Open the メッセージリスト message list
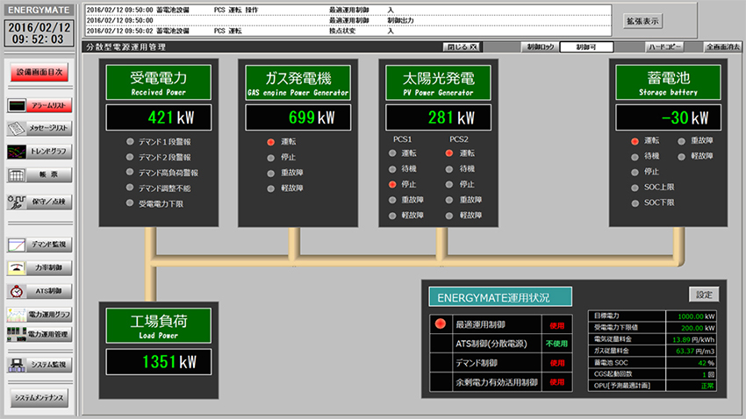 (x=39, y=128)
